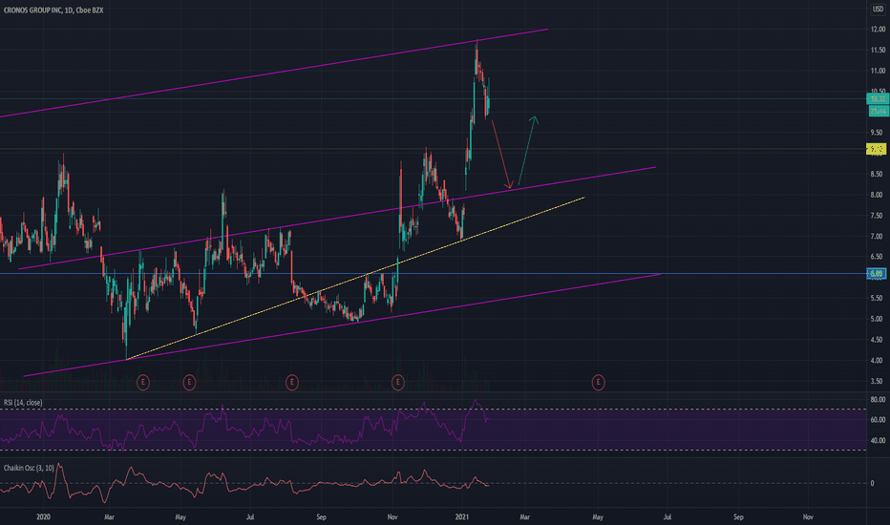Click the earnings E marker between Jul and Sep 2020
Image resolution: width=890 pixels, height=525 pixels.
click(292, 383)
